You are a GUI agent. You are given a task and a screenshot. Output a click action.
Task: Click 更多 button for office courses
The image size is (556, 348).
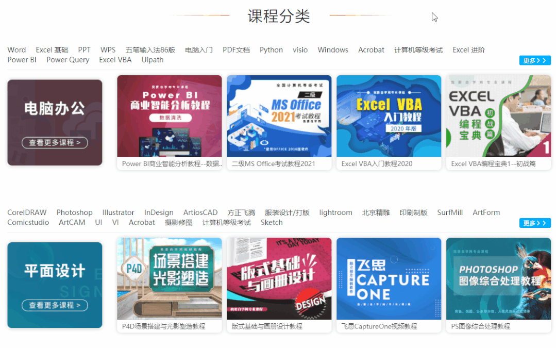pos(535,60)
